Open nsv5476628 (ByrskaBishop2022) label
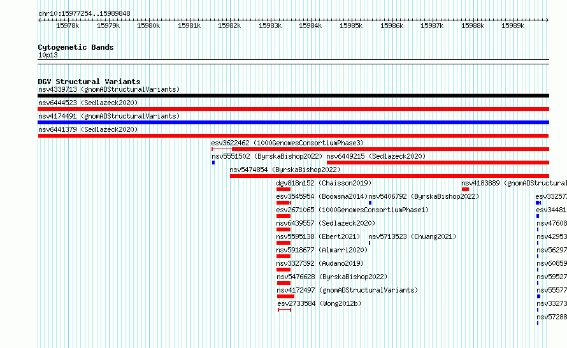This screenshot has height=348, width=567. pyautogui.click(x=332, y=277)
